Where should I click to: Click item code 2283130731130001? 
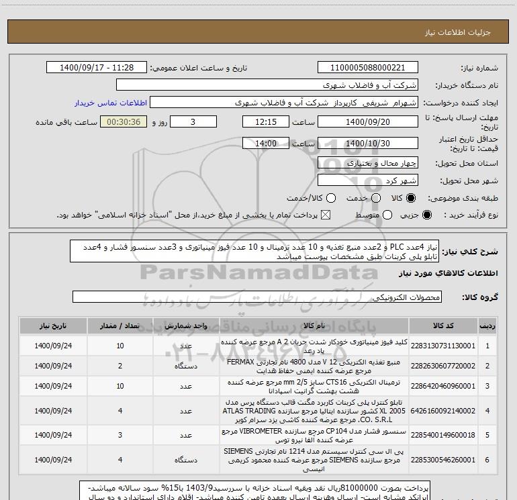(443, 346)
